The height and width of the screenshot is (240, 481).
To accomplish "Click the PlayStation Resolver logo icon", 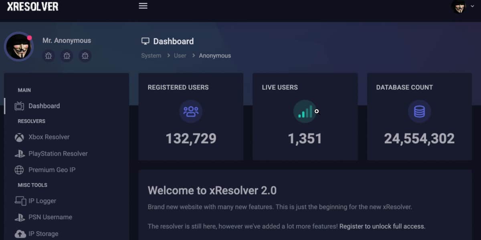I will [19, 154].
